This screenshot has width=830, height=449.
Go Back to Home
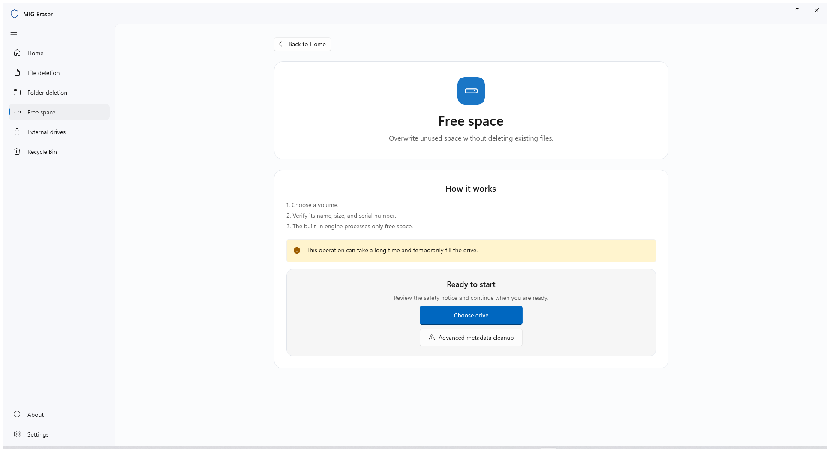tap(302, 44)
